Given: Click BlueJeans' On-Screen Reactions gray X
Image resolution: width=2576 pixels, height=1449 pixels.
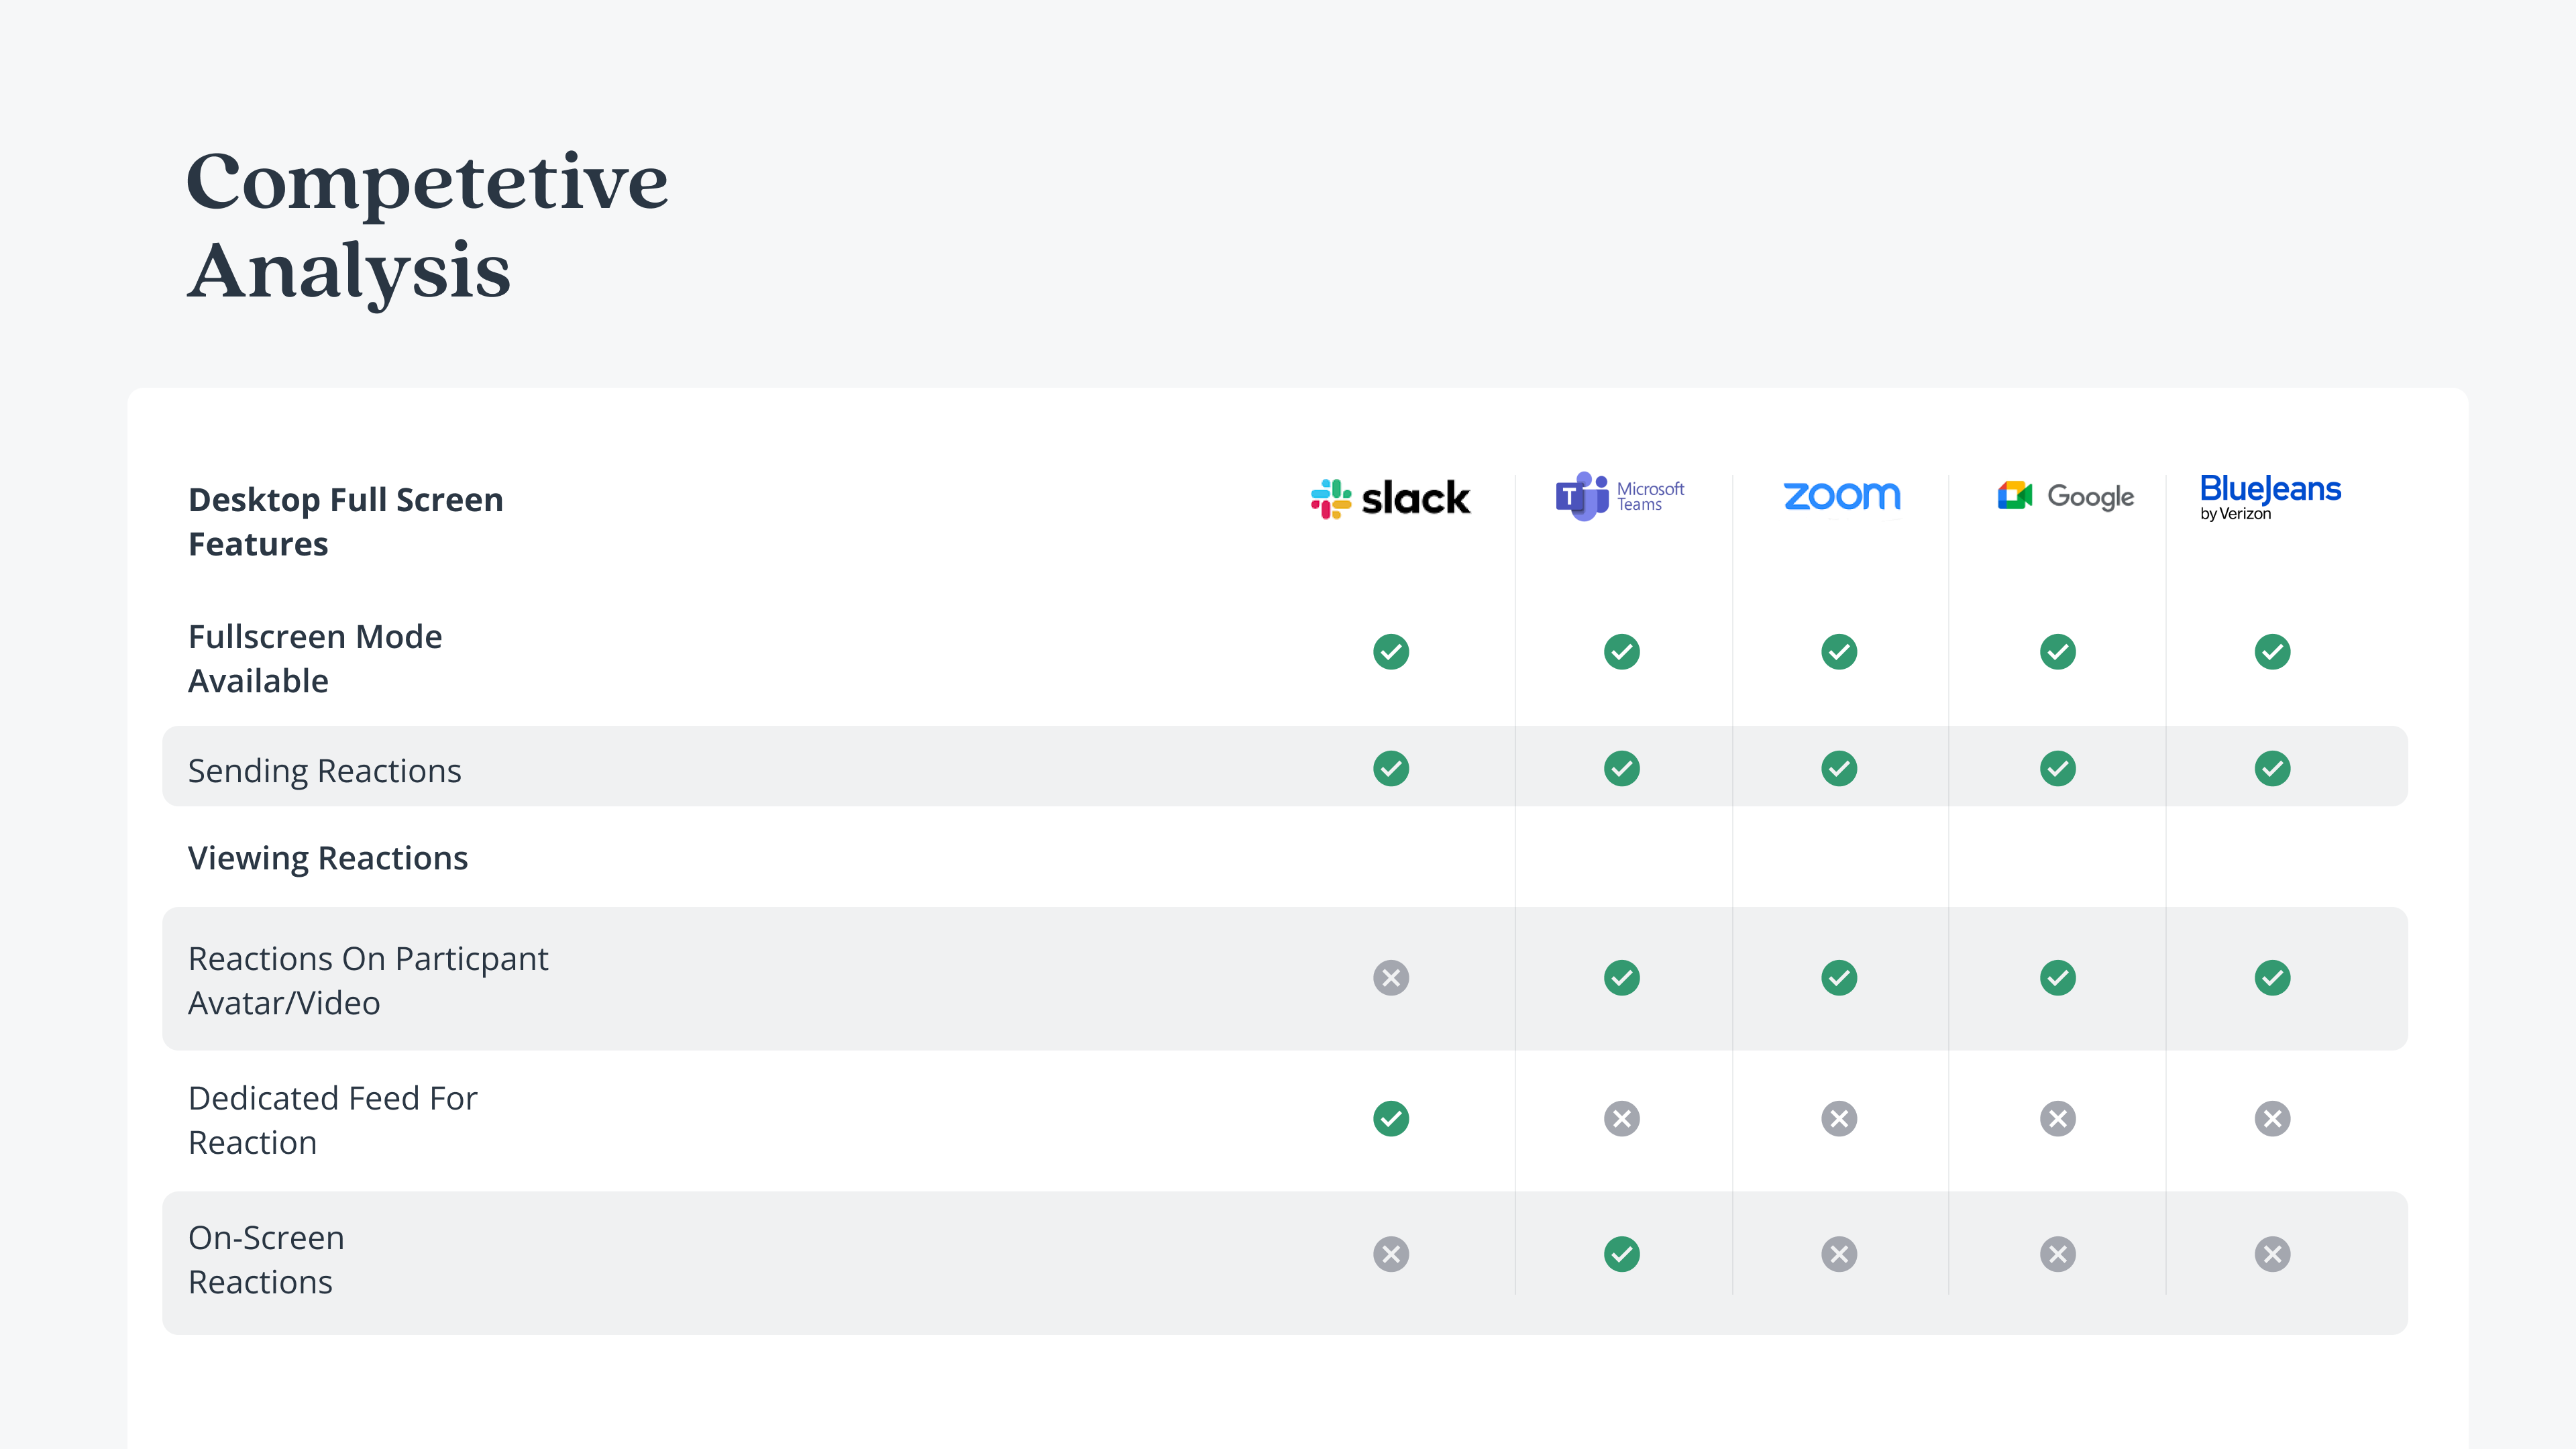Looking at the screenshot, I should [2273, 1254].
